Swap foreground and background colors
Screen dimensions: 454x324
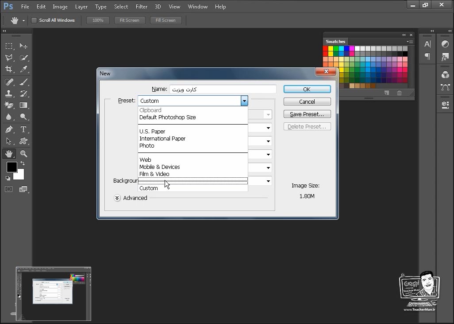click(23, 163)
